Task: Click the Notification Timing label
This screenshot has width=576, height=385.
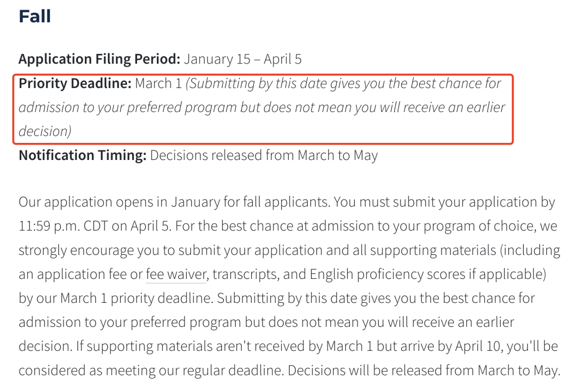Action: (83, 155)
